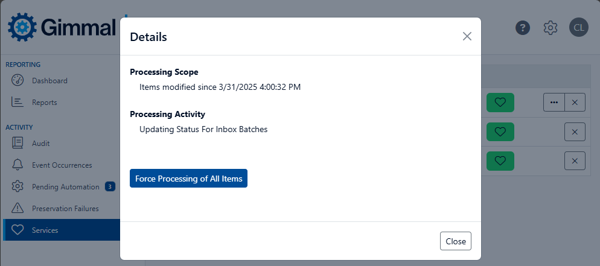Dismiss the Details dialog with header X

pyautogui.click(x=467, y=36)
